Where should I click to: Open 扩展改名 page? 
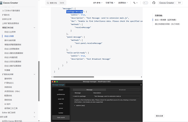(6, 15)
